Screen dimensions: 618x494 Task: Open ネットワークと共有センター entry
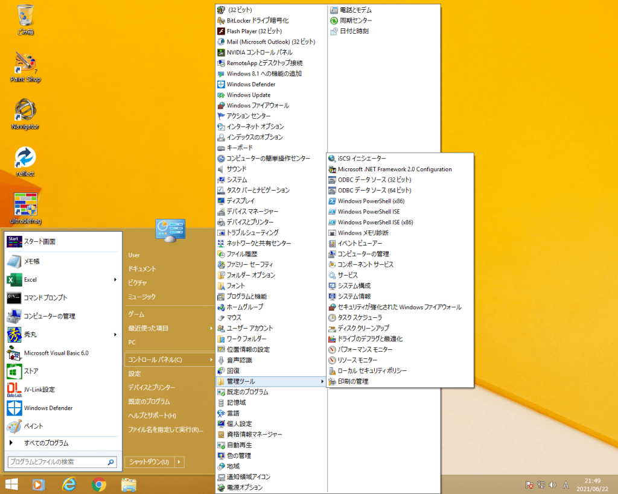[x=271, y=244]
